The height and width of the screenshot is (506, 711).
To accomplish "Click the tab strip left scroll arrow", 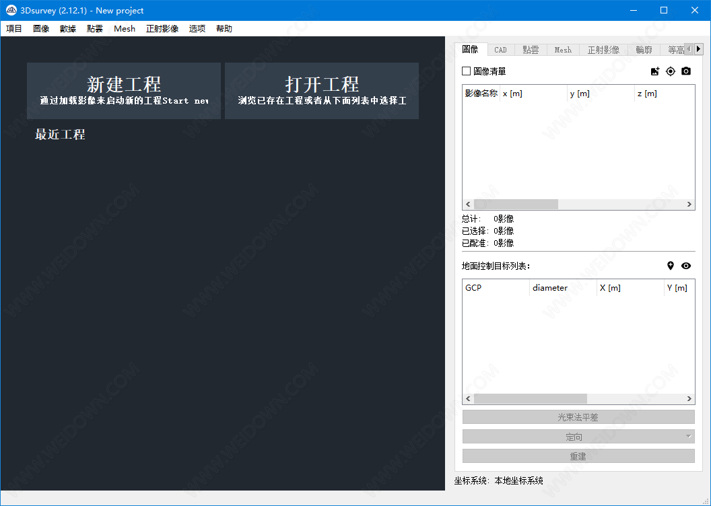I will 689,49.
